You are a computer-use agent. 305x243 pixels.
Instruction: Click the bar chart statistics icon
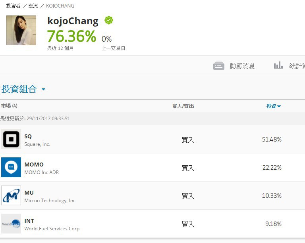278,65
